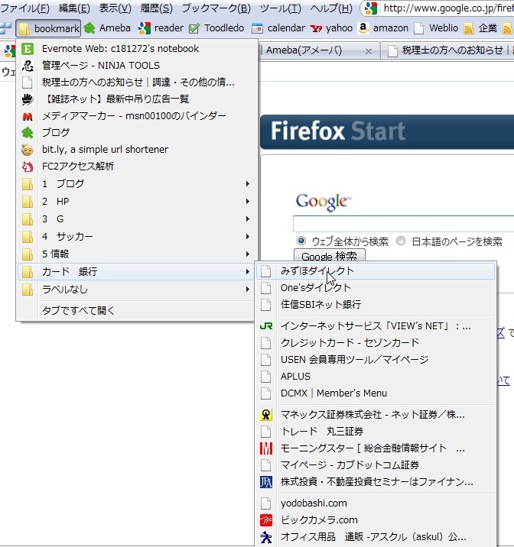Open 住信SBIネット銀行 bookmark
The image size is (514, 547).
tap(376, 305)
